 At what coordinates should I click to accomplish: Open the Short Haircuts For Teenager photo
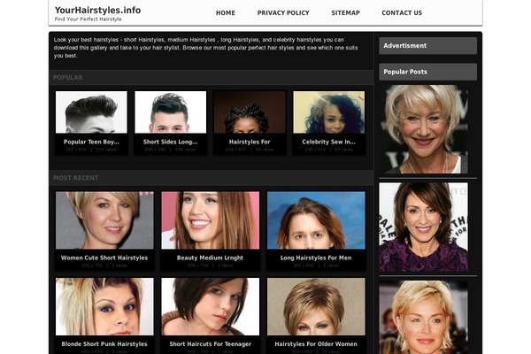click(211, 306)
